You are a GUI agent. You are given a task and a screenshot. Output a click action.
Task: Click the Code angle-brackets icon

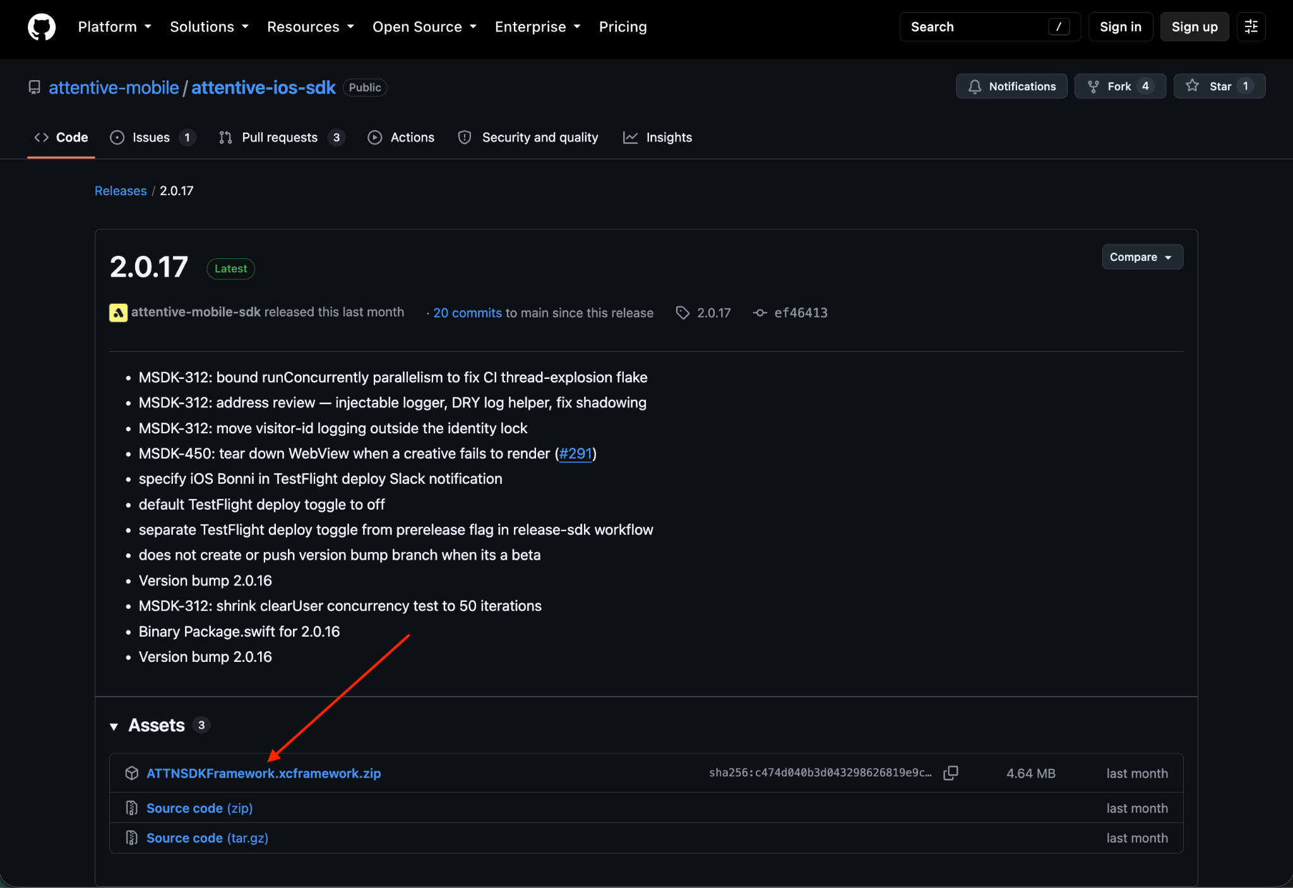(x=42, y=137)
